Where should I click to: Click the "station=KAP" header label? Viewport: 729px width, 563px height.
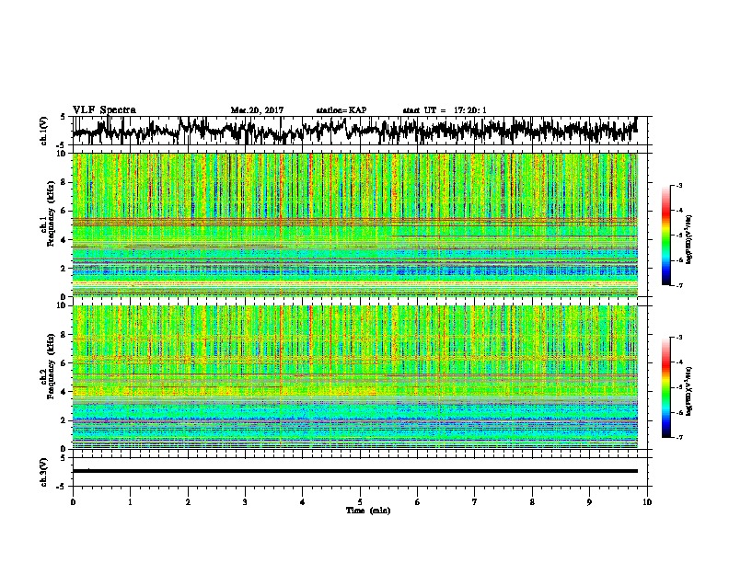point(341,110)
